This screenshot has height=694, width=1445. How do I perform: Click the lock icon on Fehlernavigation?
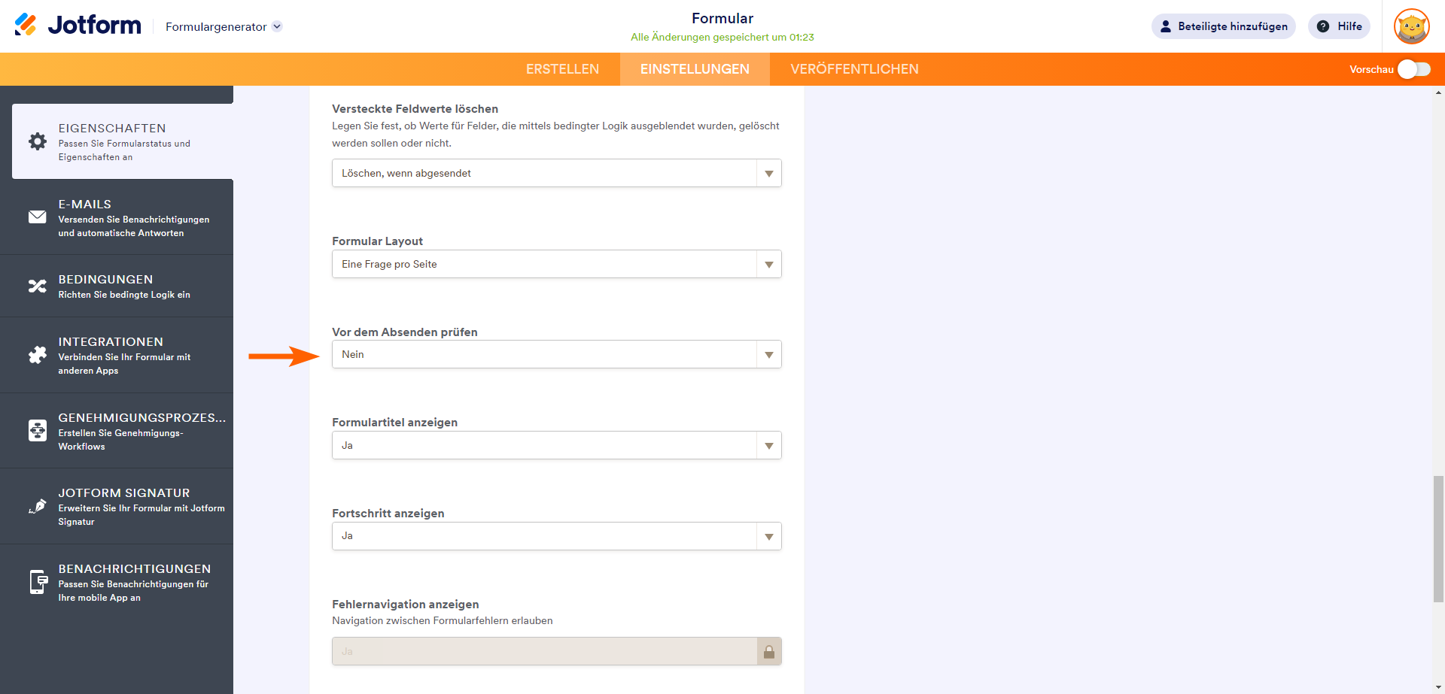768,651
